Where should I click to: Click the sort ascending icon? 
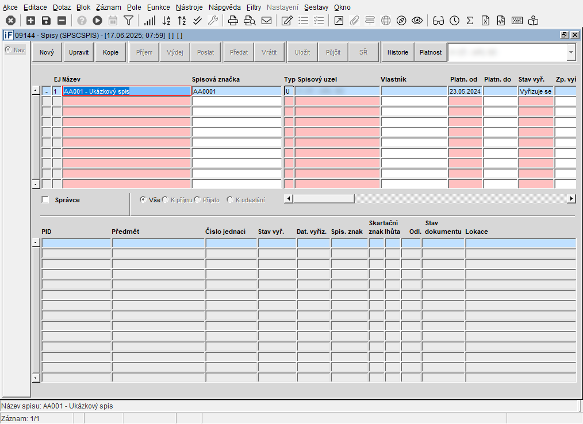[x=166, y=21]
